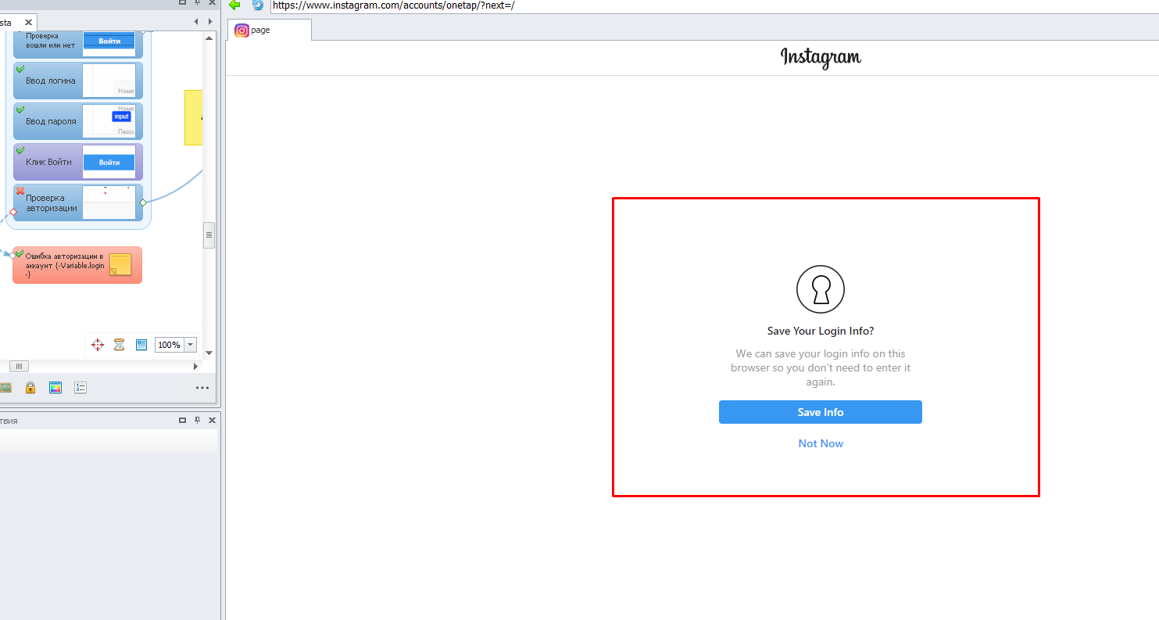The image size is (1159, 620).
Task: Click the blue Save Info button
Action: [821, 412]
